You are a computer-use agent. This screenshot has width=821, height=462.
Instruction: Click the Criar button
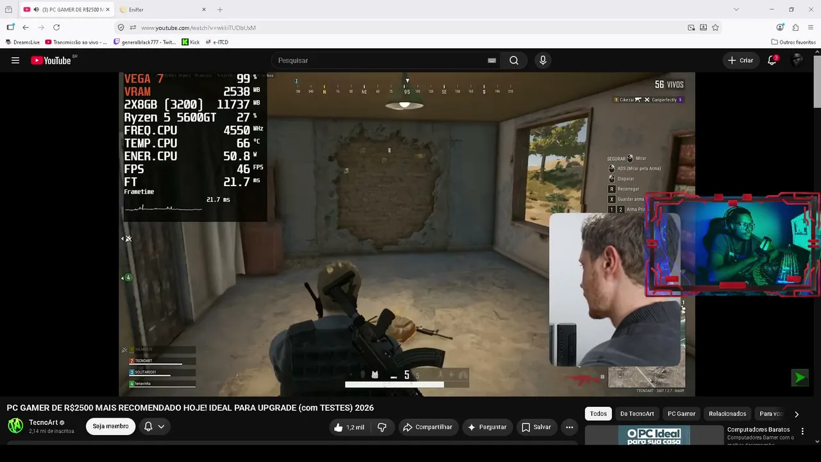click(x=741, y=60)
